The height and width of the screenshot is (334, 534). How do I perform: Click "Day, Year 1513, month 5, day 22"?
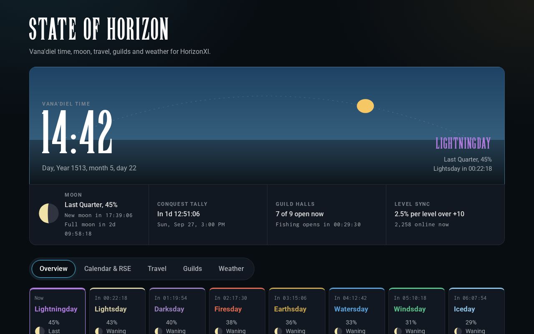pyautogui.click(x=89, y=168)
